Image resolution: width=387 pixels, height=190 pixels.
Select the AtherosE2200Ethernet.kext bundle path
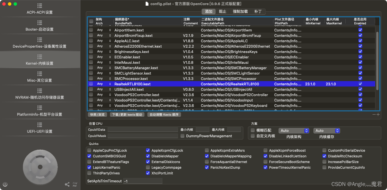pos(138,46)
